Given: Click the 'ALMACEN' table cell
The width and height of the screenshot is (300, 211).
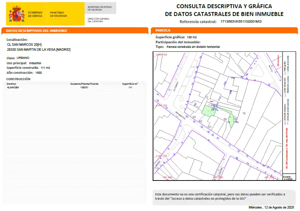Looking at the screenshot, I should 13,87.
